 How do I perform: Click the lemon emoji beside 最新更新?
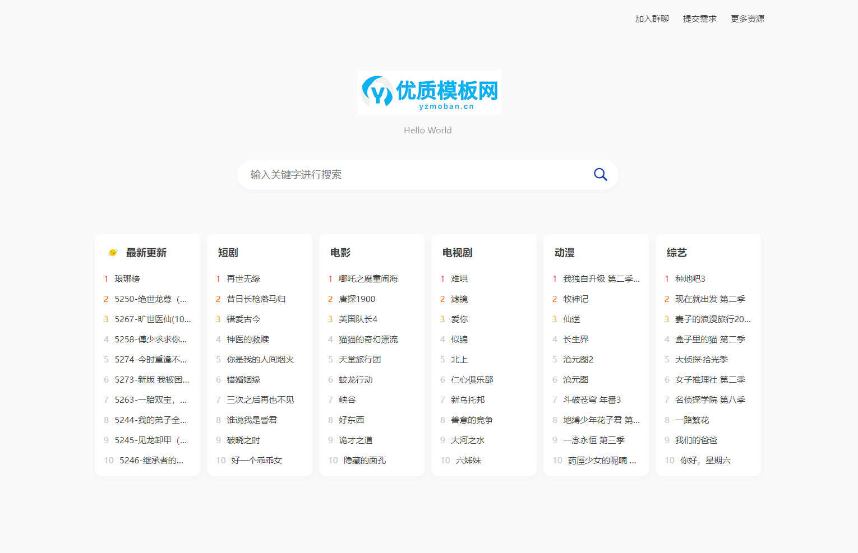pos(112,252)
